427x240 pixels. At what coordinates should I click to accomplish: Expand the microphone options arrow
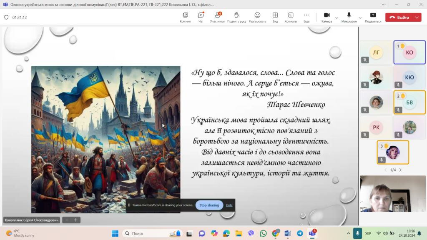(x=360, y=17)
